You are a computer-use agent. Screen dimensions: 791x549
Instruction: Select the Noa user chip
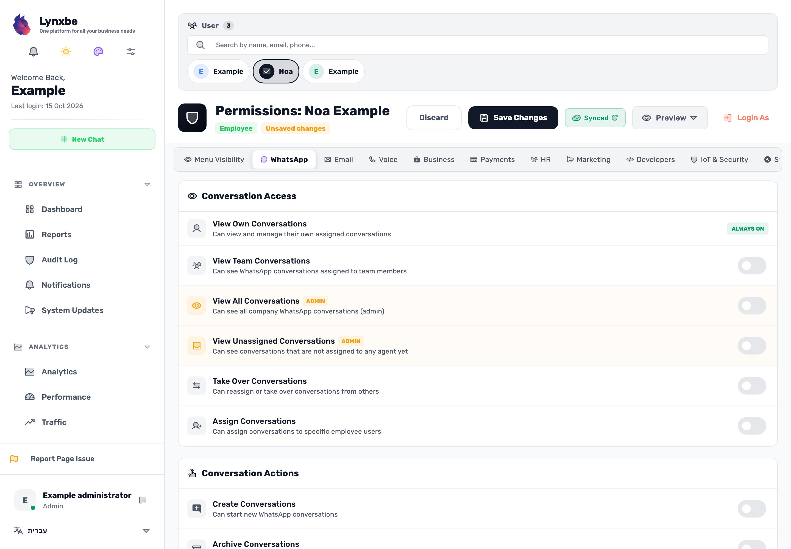(x=276, y=71)
